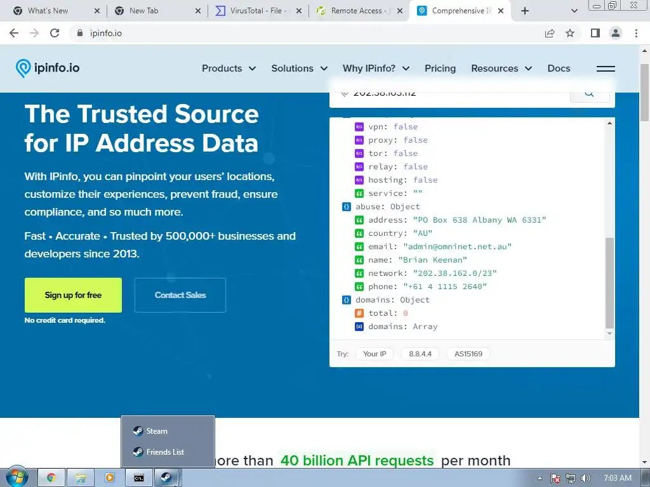Viewport: 650px width, 487px height.
Task: Open the network tray icon
Action: [571, 478]
